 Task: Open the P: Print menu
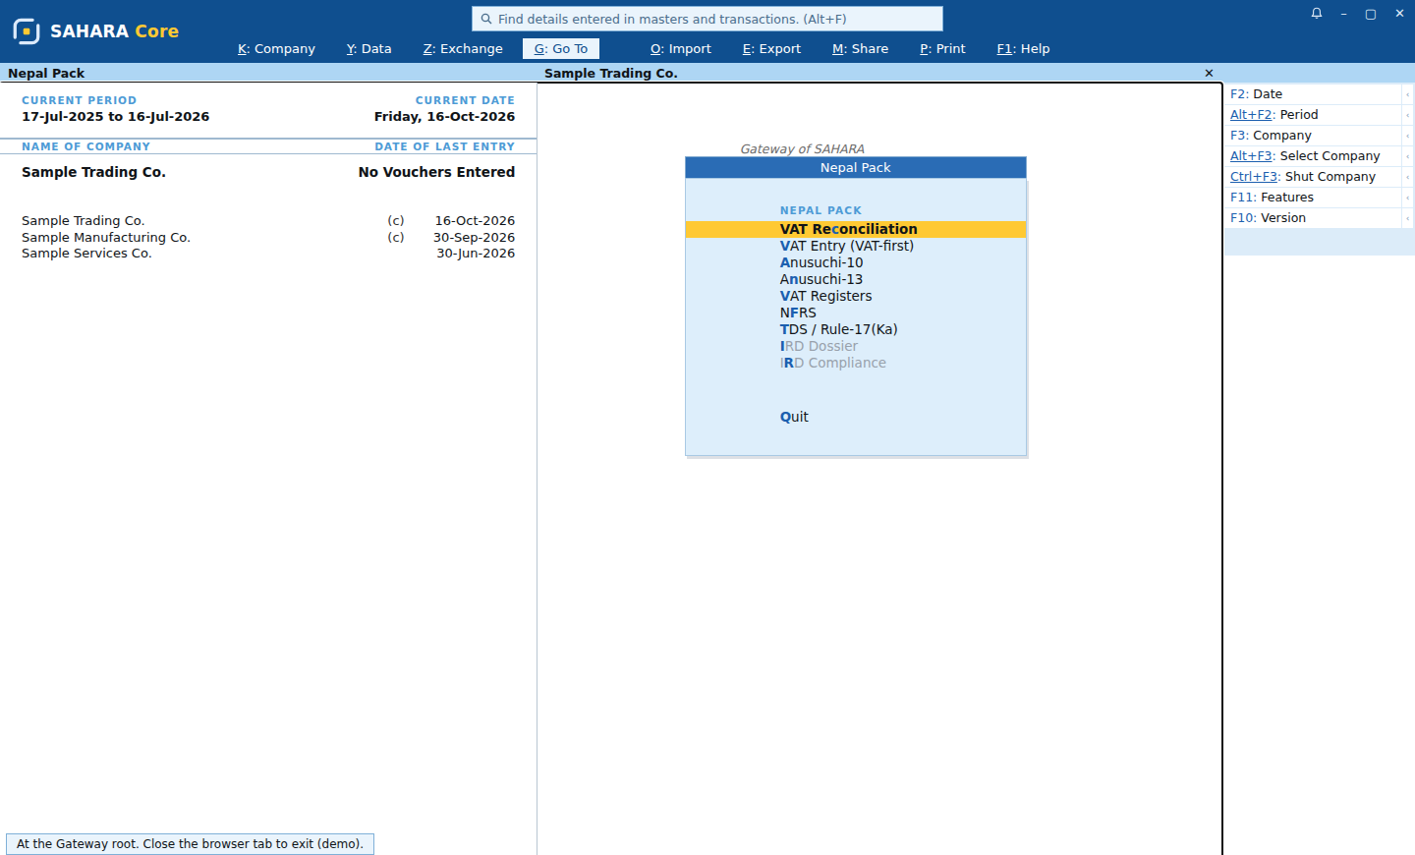tap(942, 48)
